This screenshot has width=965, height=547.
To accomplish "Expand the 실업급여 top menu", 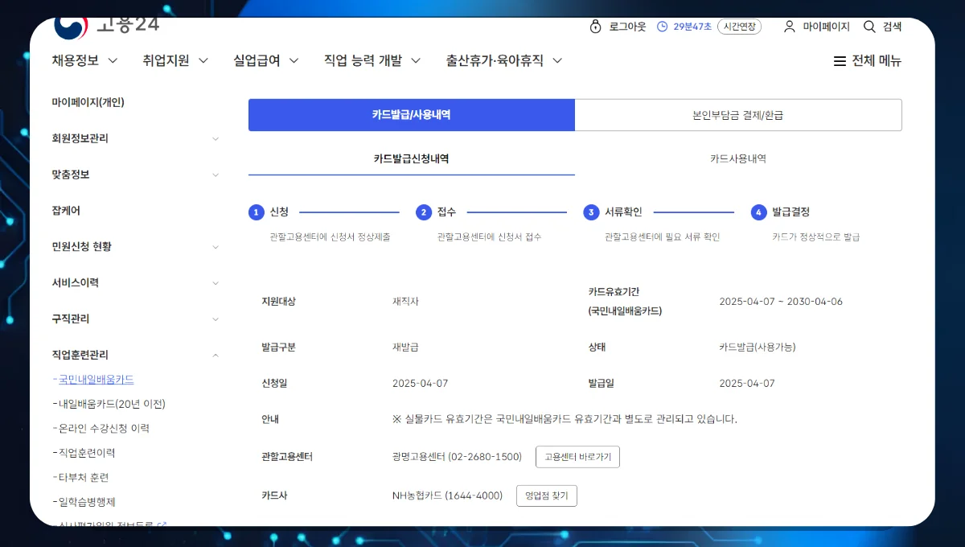I will [x=266, y=60].
